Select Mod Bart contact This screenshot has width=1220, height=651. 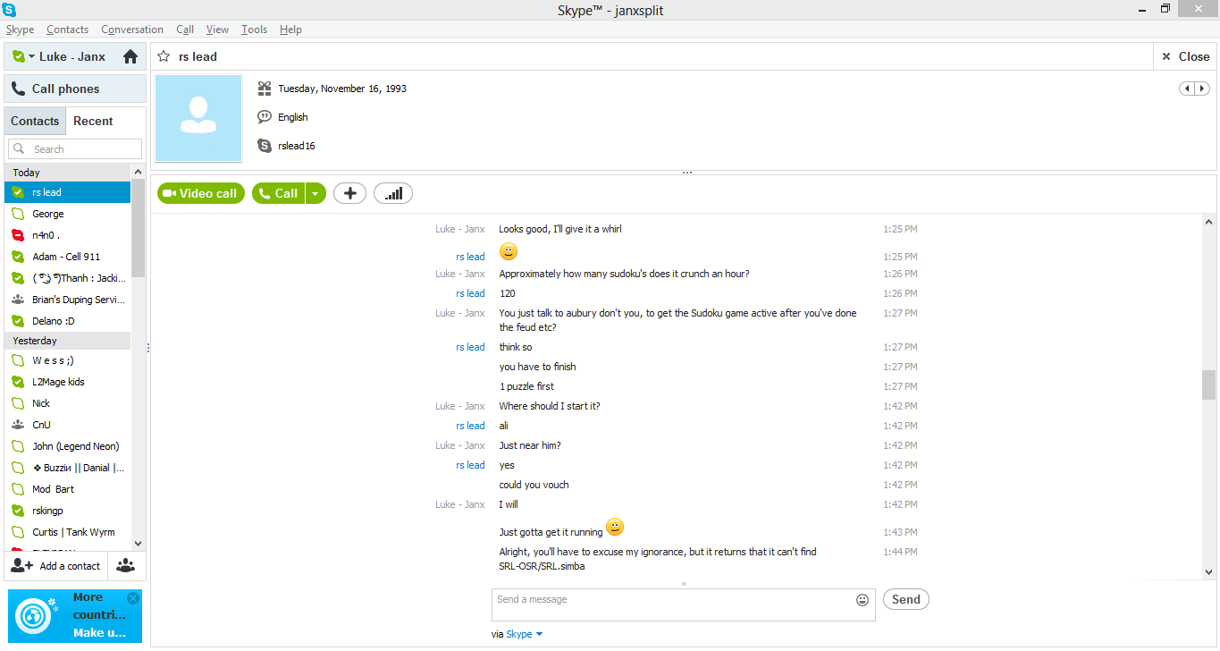click(x=68, y=489)
